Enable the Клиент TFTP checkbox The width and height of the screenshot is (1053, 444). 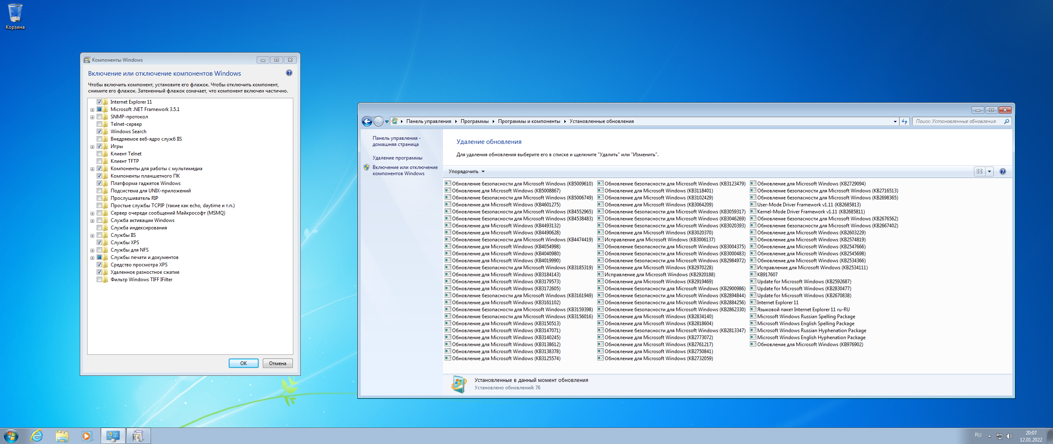click(x=99, y=161)
